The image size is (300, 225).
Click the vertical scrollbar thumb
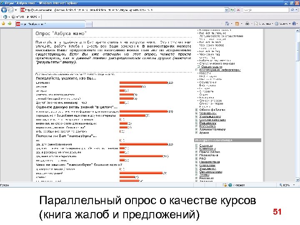(297, 51)
